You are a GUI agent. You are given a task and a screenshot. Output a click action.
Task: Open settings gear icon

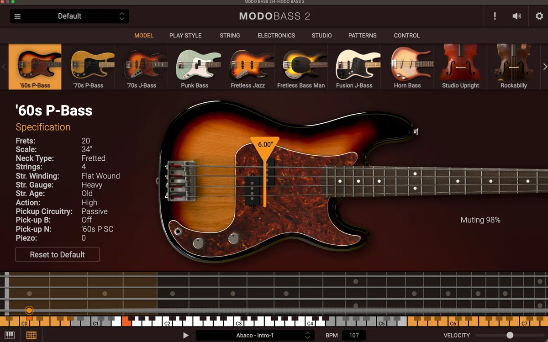point(539,16)
